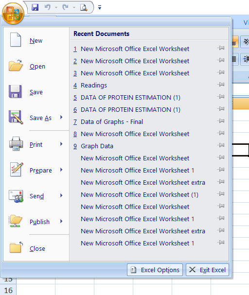249x295 pixels.
Task: Pin recent document 3 to the list
Action: pyautogui.click(x=221, y=72)
